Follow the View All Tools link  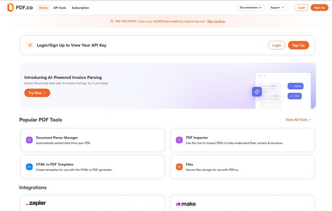click(x=298, y=120)
